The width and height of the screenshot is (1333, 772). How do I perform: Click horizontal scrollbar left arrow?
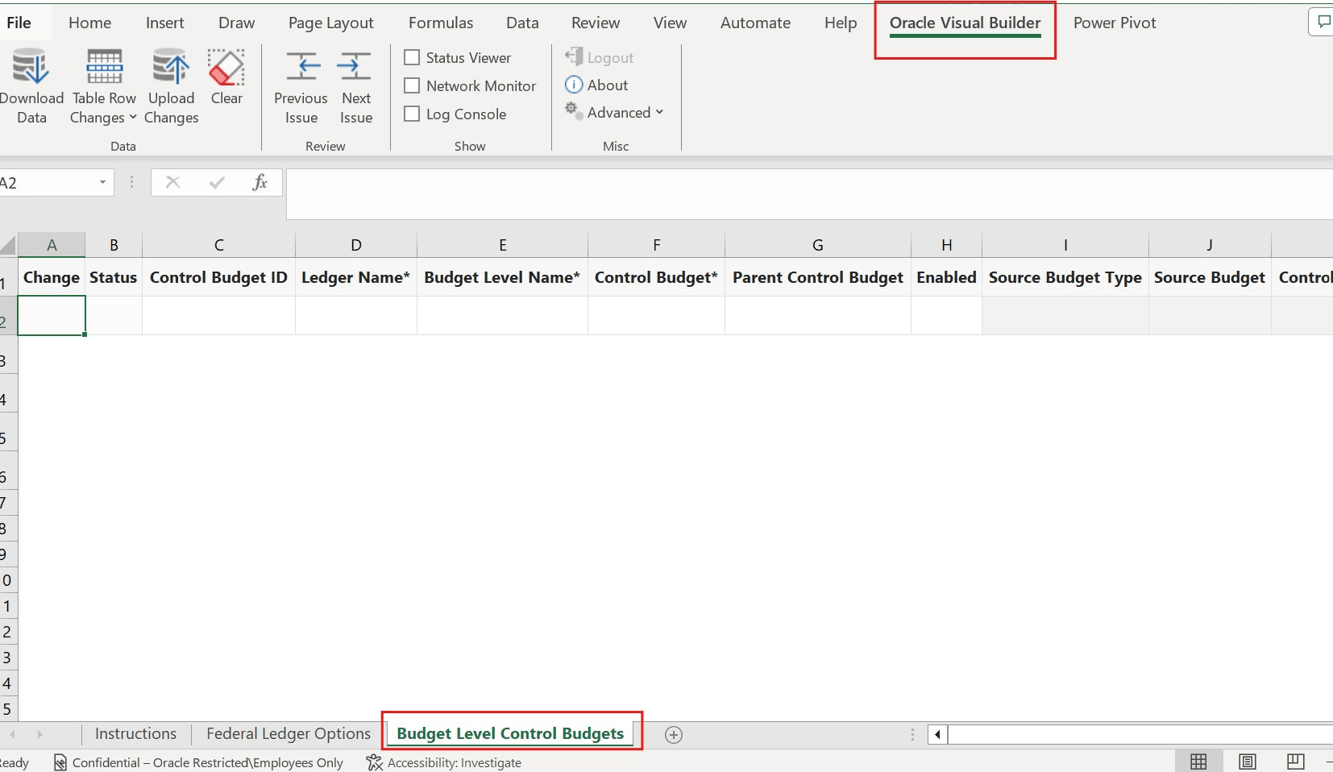(937, 734)
